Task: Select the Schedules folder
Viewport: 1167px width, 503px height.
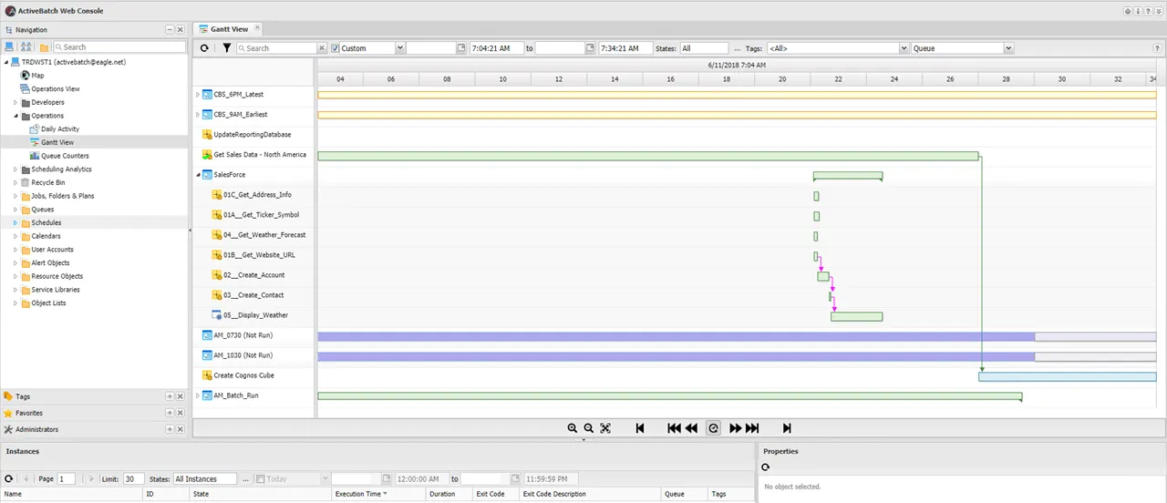Action: coord(46,223)
